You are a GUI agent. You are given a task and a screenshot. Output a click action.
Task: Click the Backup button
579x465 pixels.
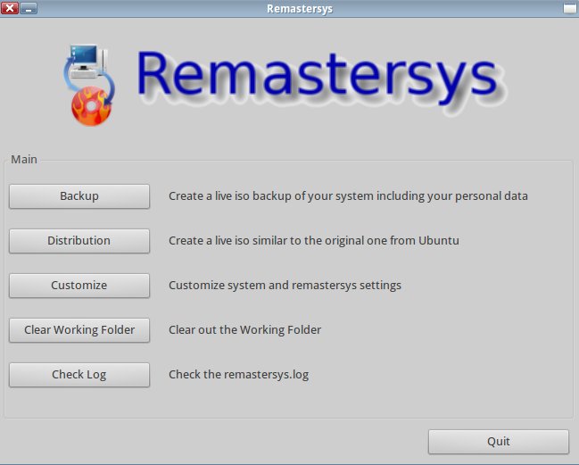coord(79,196)
